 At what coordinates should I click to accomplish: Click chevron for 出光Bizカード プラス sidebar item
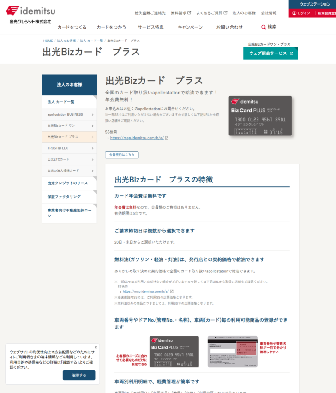pos(92,137)
